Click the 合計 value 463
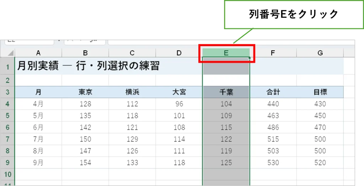The height and width of the screenshot is (186, 364). tap(273, 115)
